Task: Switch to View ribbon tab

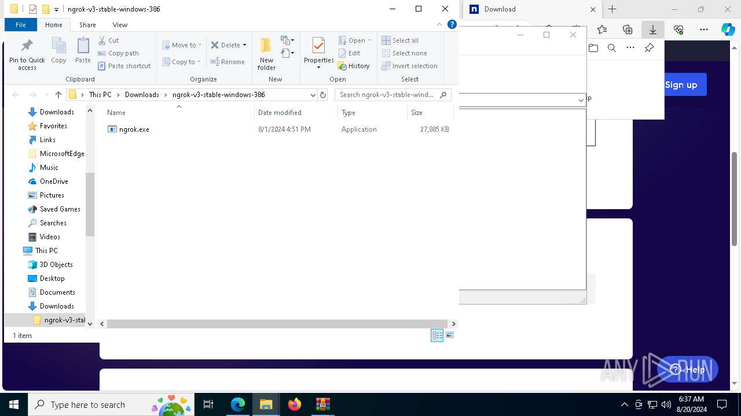Action: click(x=120, y=25)
